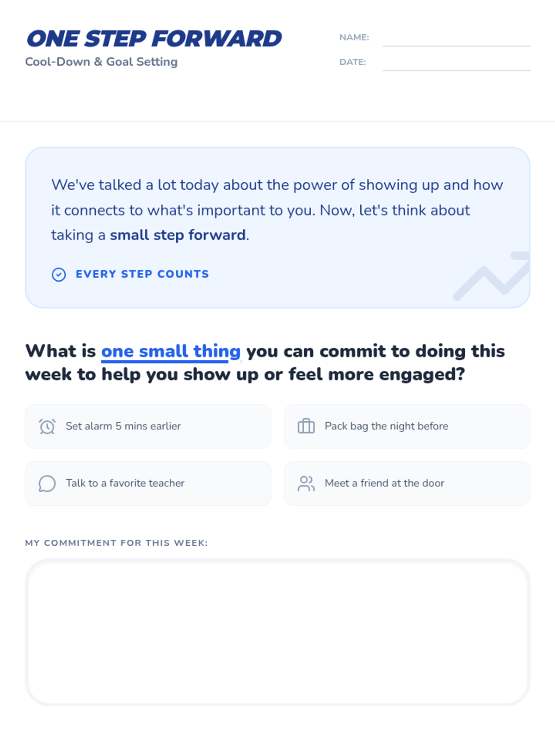
Task: Click the bold 'small step forward' phrase
Action: [x=178, y=235]
